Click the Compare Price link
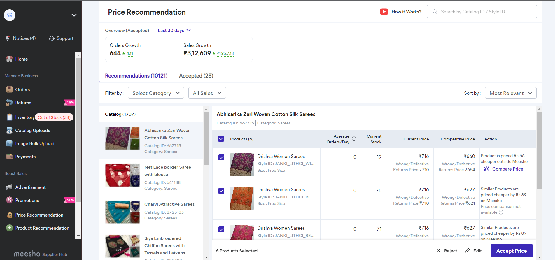The width and height of the screenshot is (555, 260). pyautogui.click(x=507, y=169)
